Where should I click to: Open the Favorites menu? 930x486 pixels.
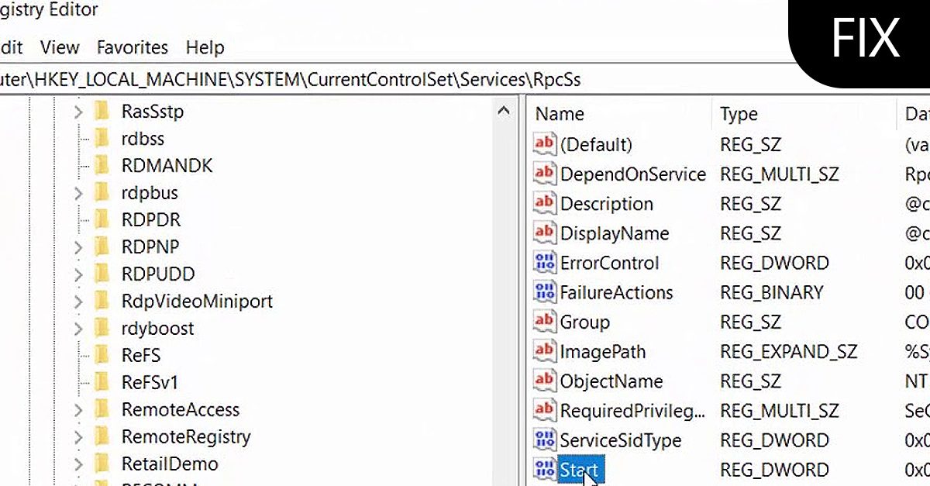click(132, 47)
